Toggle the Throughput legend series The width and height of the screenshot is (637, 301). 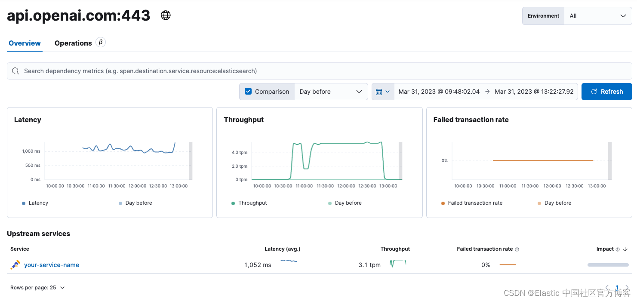pyautogui.click(x=249, y=203)
